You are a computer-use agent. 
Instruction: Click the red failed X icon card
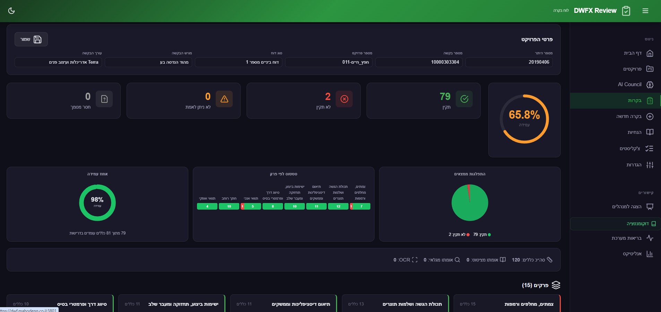[x=344, y=99]
